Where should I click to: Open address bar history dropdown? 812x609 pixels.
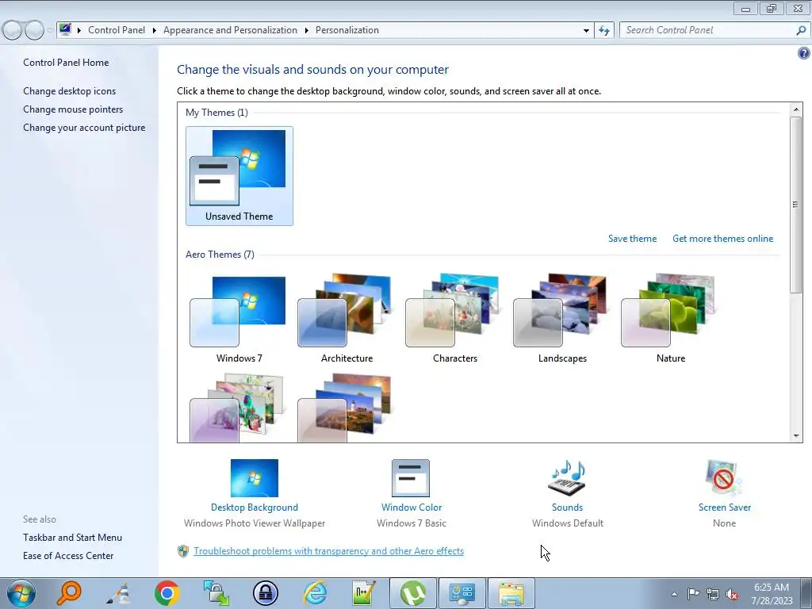click(x=586, y=31)
